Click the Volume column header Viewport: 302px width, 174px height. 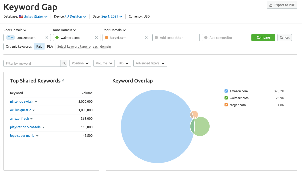pyautogui.click(x=87, y=93)
